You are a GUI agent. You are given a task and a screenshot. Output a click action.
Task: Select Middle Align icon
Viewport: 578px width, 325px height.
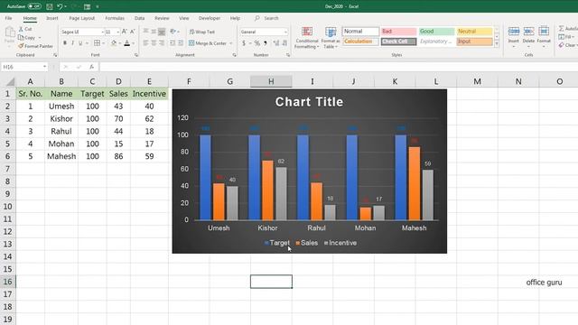(x=154, y=32)
